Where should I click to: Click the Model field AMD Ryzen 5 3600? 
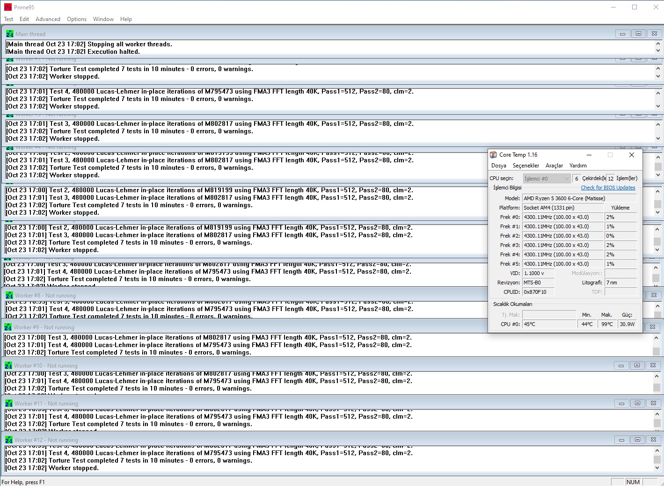tap(579, 198)
